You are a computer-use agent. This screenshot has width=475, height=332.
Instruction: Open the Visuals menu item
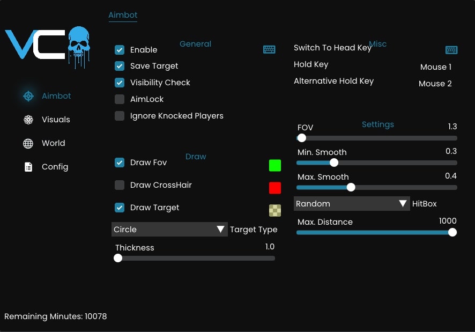(x=56, y=120)
